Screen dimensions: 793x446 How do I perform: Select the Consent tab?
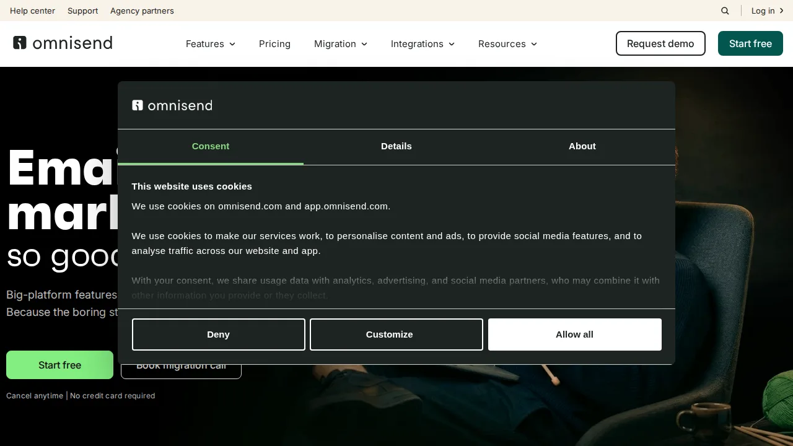point(211,146)
